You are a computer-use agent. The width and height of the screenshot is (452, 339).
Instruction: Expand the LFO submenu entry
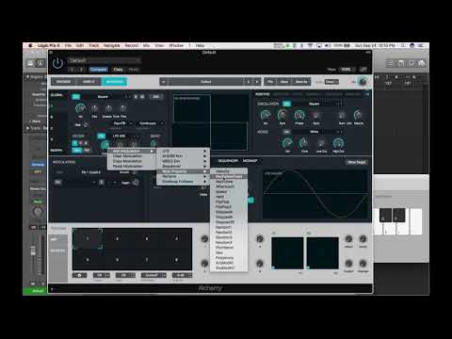(183, 151)
